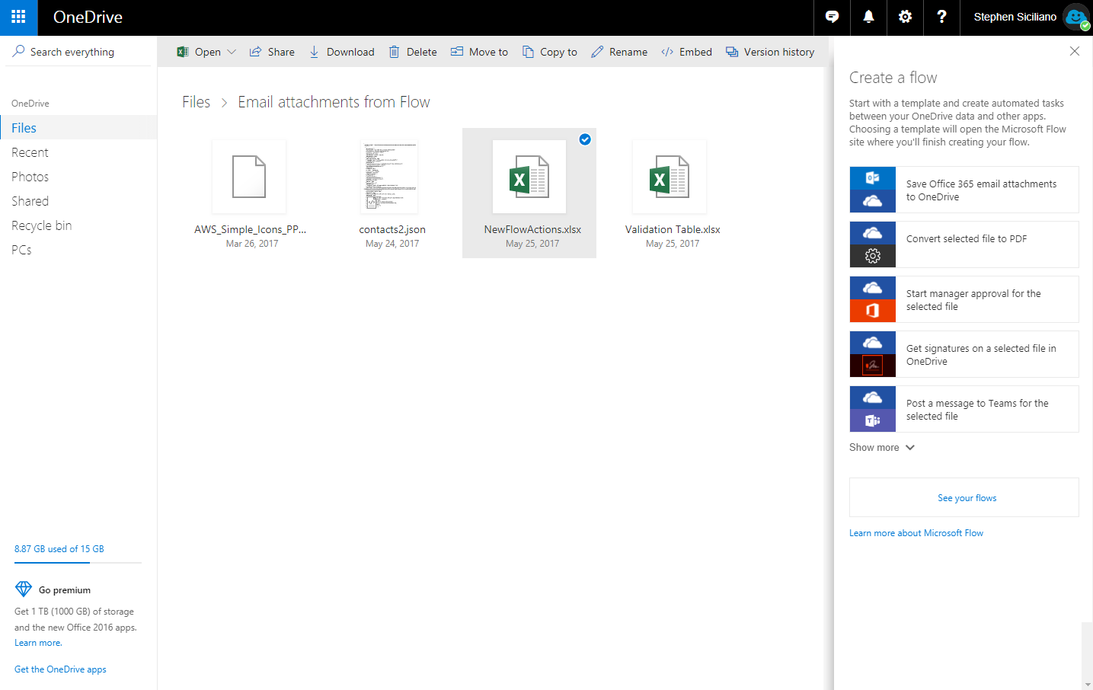Click the Outlook OneDrive icon for Save attachments template
Screen dimensions: 1093x690
(873, 190)
